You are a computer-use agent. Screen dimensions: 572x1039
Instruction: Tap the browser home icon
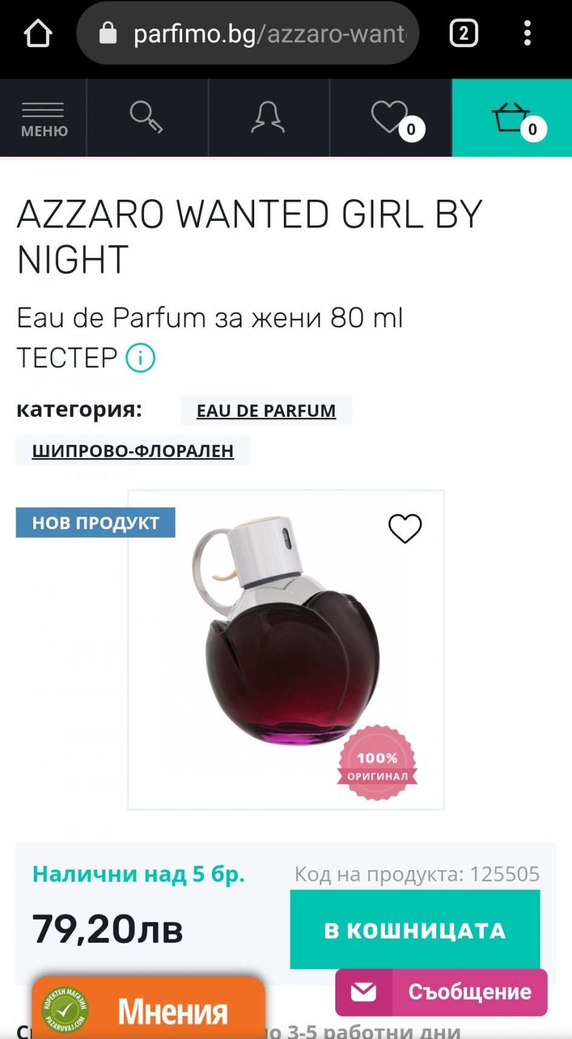point(38,33)
